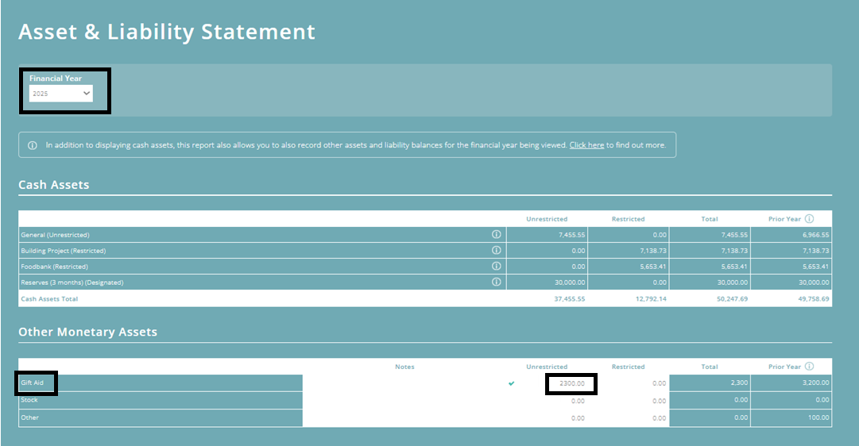Click 'Restricted' header in Cash Assets table
Image resolution: width=859 pixels, height=446 pixels.
(628, 219)
